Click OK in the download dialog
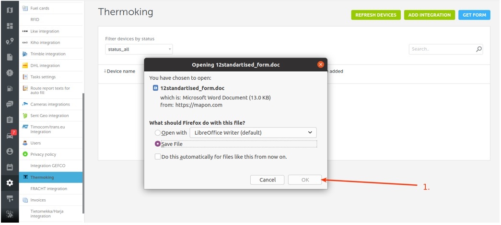Image resolution: width=501 pixels, height=225 pixels. click(x=305, y=180)
